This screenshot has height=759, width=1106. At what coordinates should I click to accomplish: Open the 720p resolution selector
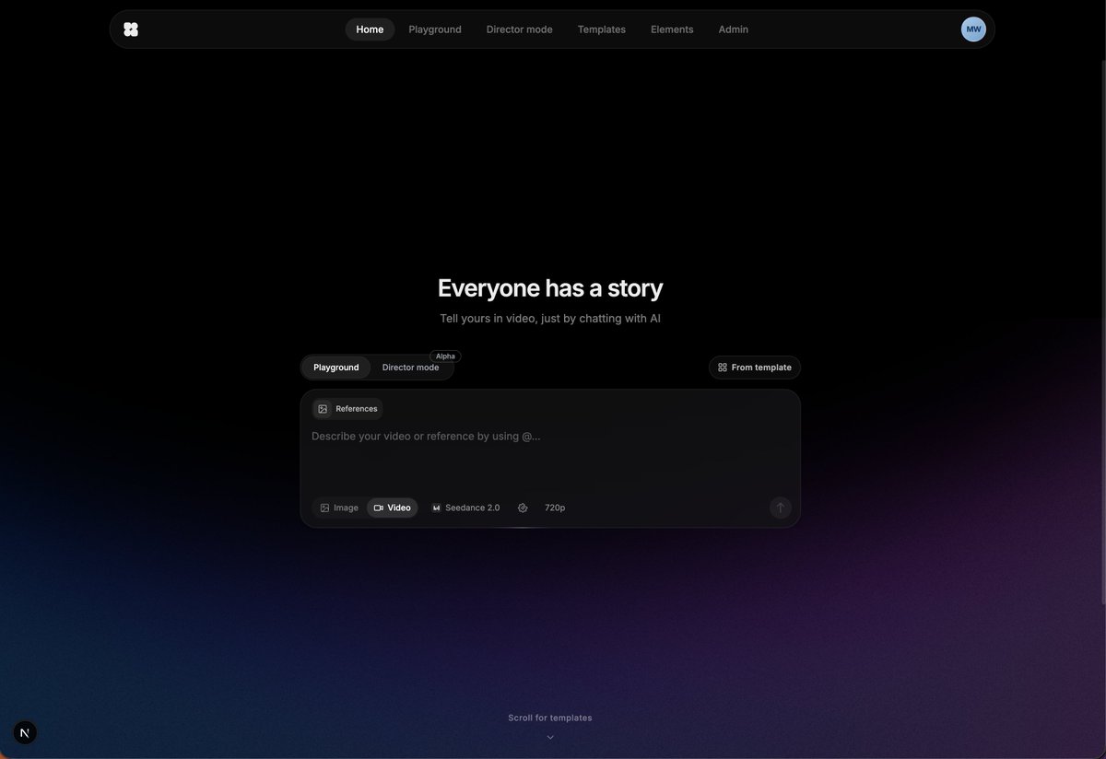(x=555, y=508)
